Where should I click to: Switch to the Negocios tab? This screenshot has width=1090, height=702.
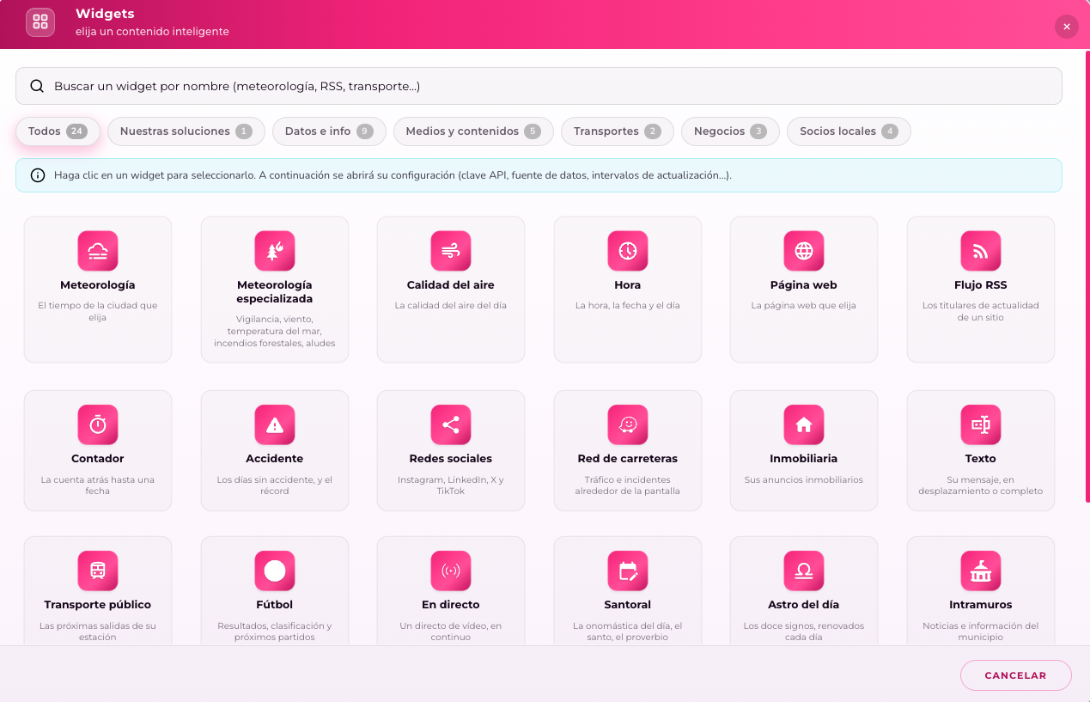[730, 131]
